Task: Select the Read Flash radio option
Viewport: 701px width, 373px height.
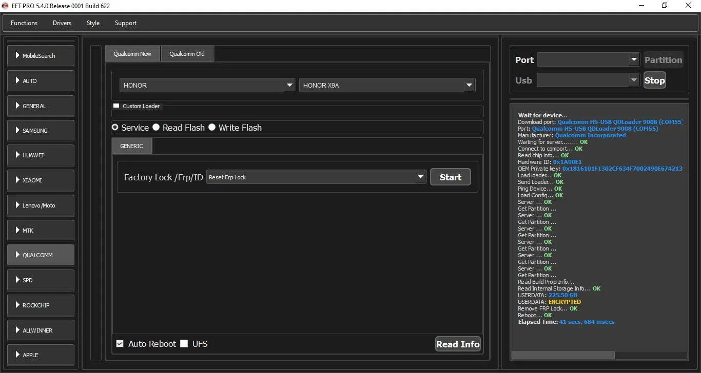Action: click(157, 128)
